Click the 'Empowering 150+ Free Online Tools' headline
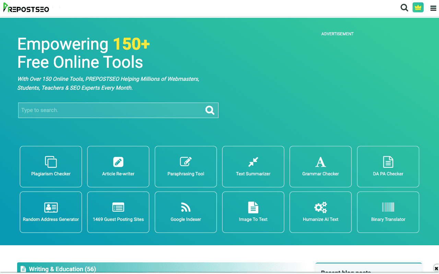The height and width of the screenshot is (274, 439). tap(84, 53)
